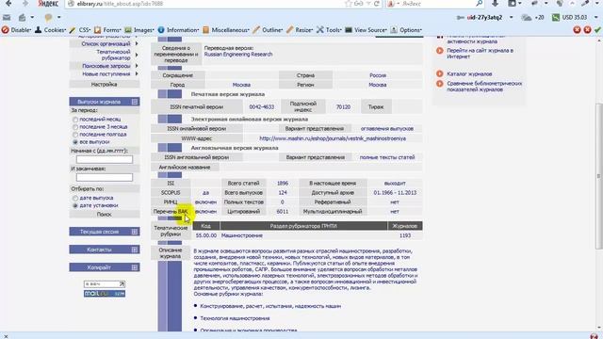
Task: Open the Настройка sidebar item
Action: [105, 84]
